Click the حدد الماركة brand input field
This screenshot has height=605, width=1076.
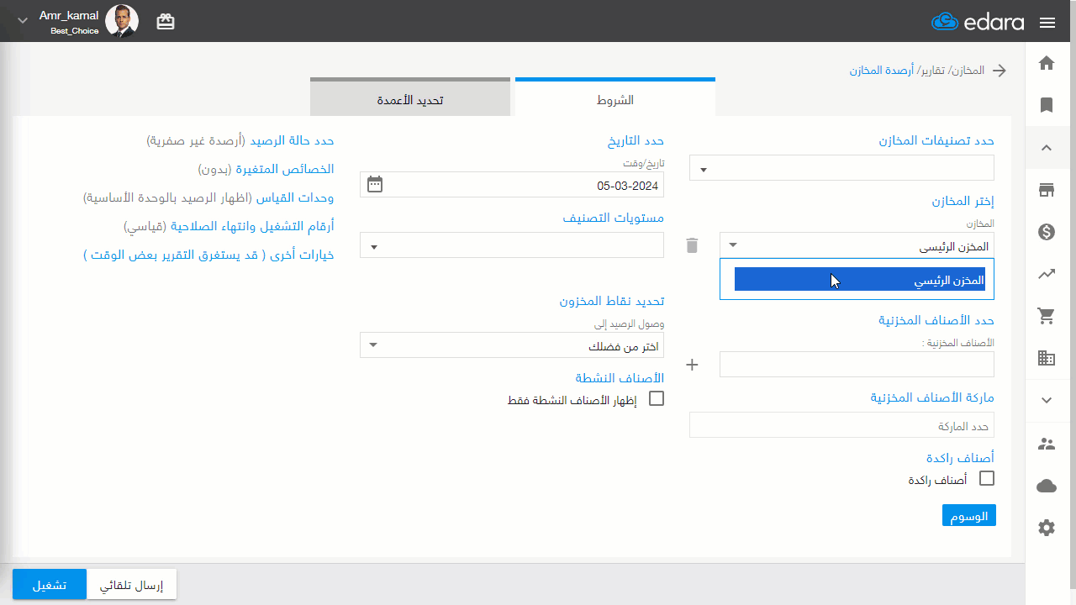(x=841, y=425)
